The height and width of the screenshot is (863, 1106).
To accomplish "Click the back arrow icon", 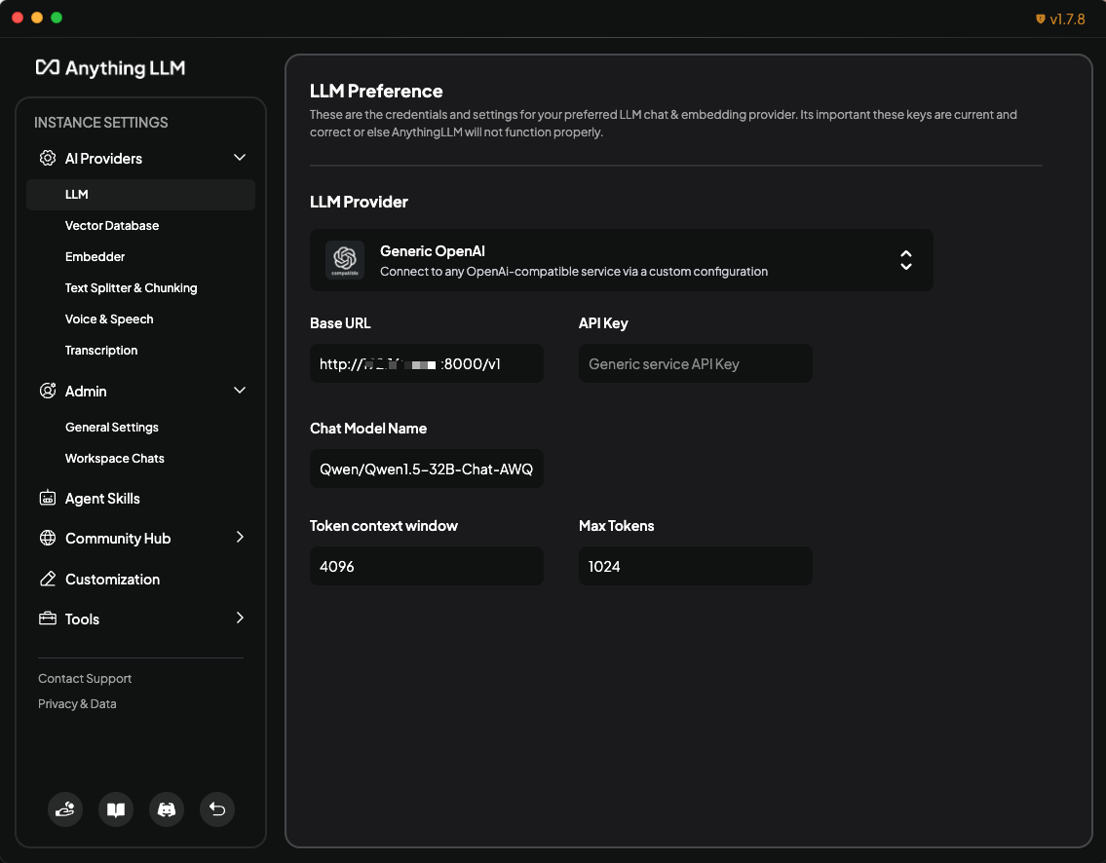I will pyautogui.click(x=216, y=809).
